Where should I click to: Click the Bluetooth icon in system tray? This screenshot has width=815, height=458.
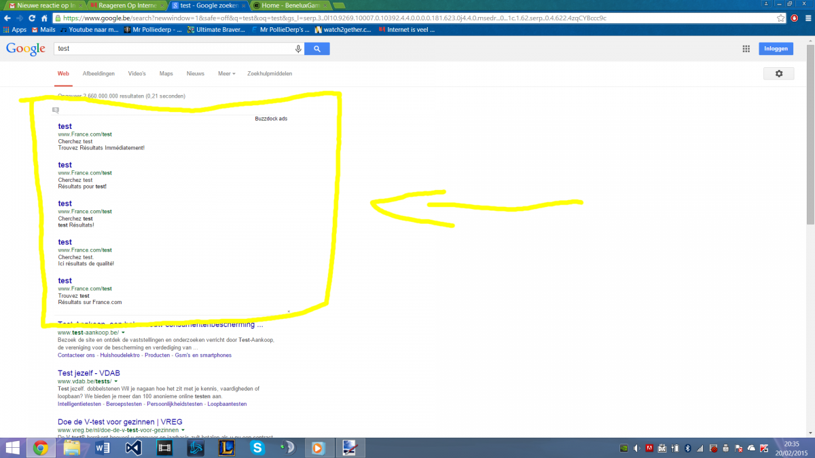tap(687, 448)
